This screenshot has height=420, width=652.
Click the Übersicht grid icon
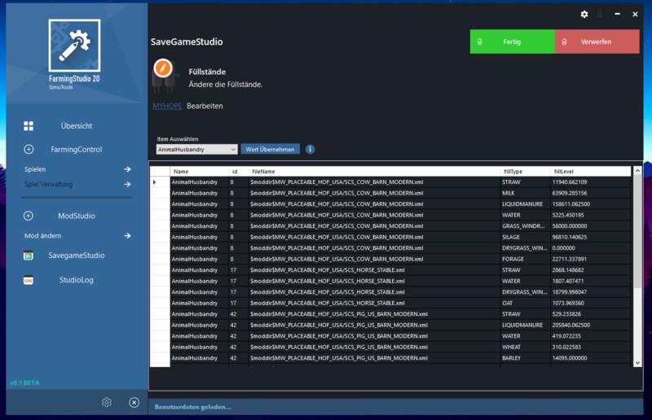click(29, 126)
